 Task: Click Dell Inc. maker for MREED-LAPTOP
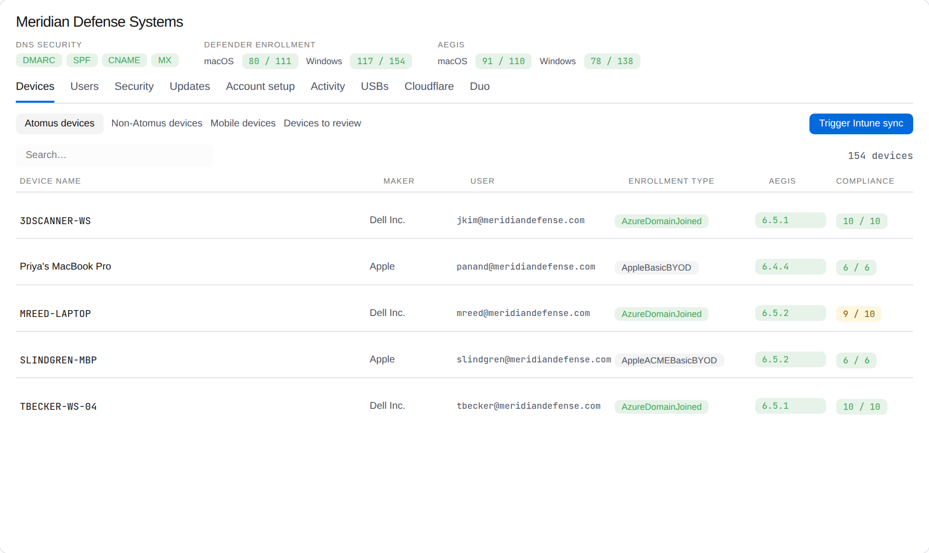tap(387, 313)
